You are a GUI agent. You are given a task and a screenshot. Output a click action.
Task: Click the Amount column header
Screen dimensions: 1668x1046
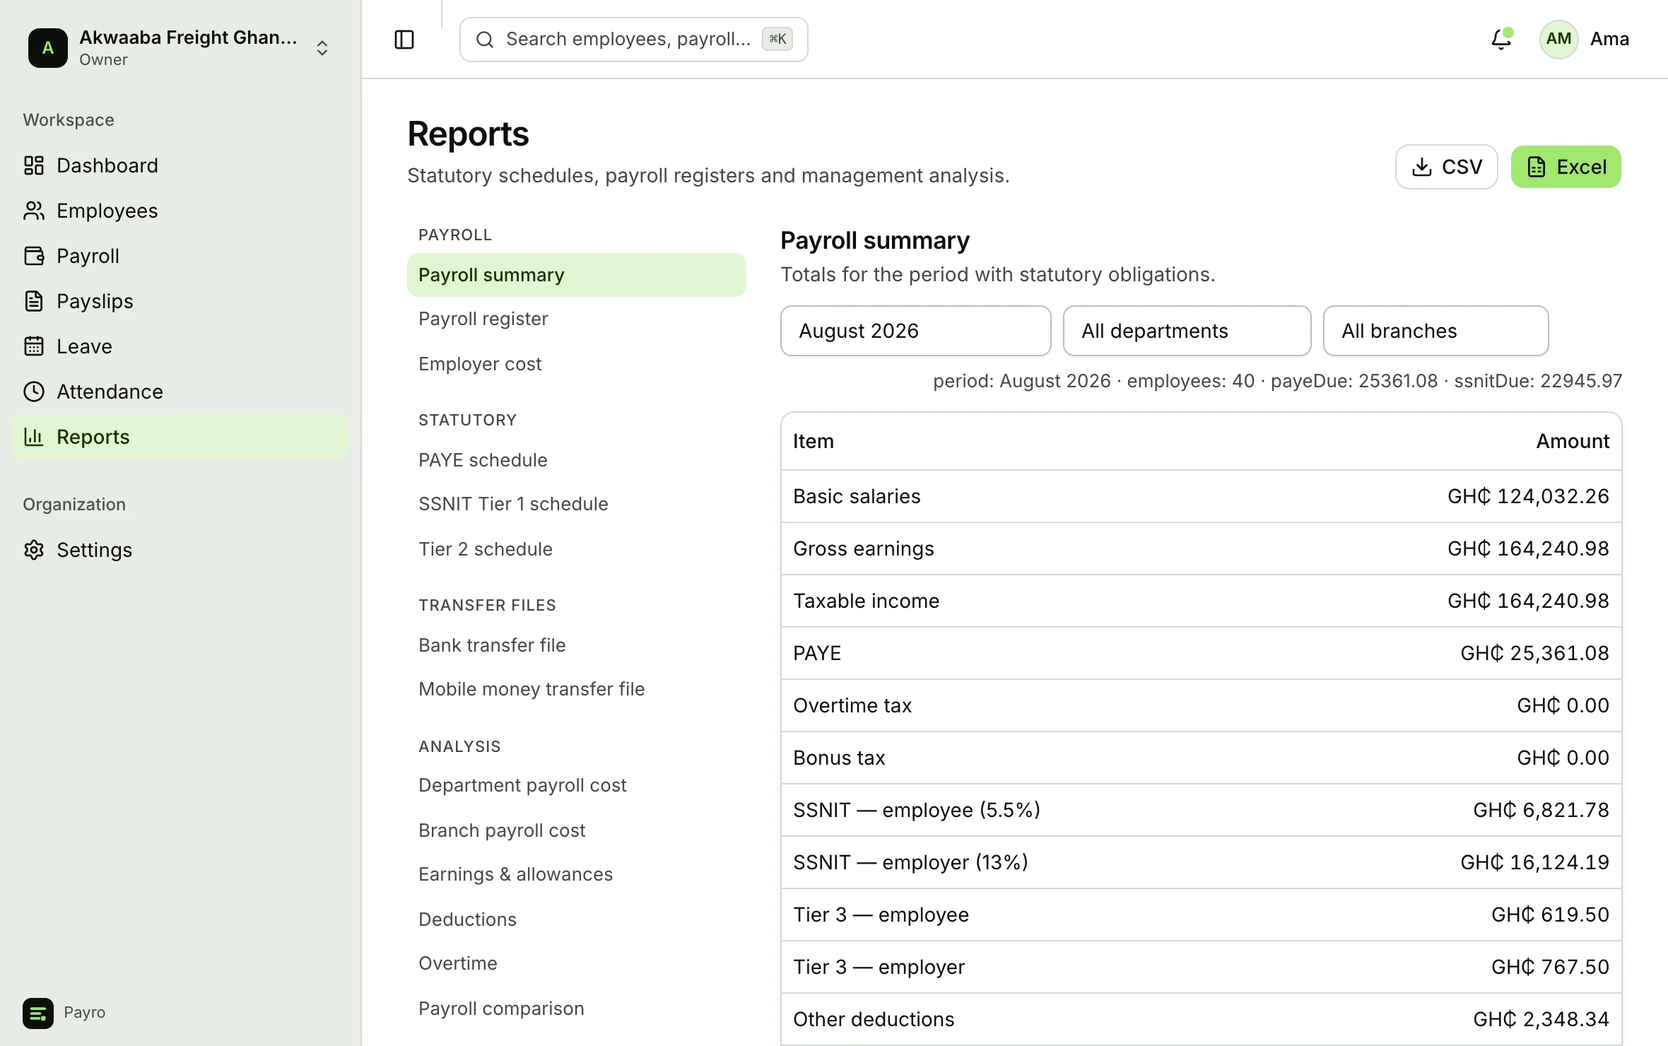(1573, 441)
